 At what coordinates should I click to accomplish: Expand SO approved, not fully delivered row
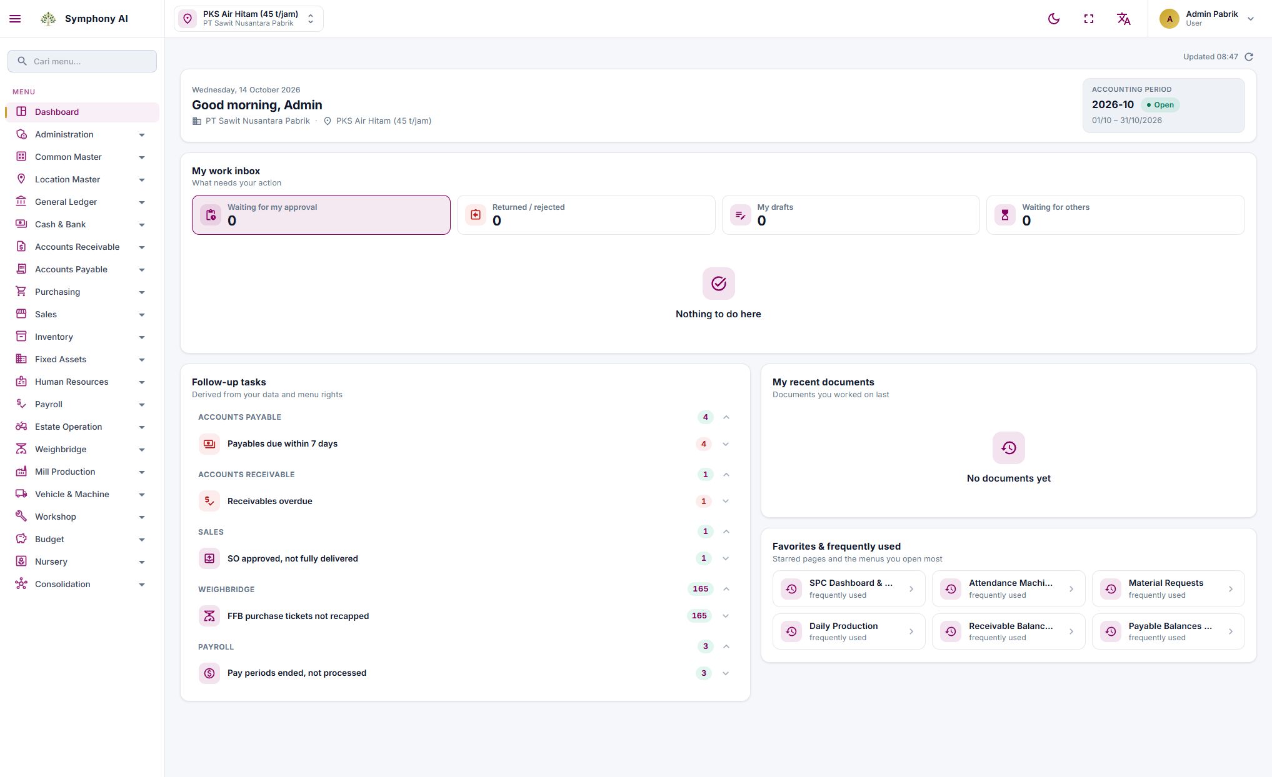[x=726, y=558]
